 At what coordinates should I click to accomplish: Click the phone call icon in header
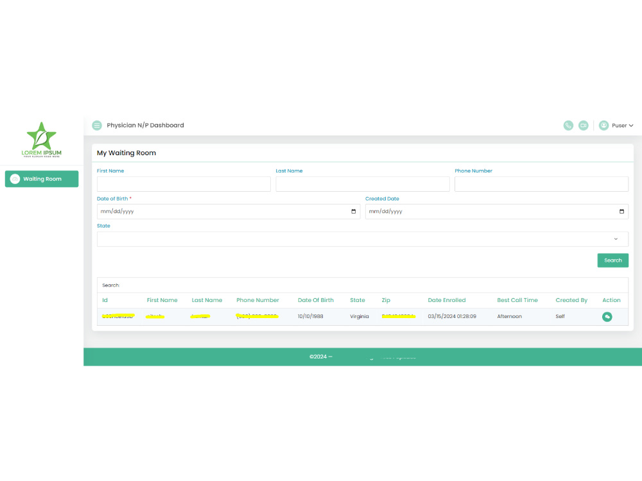point(568,126)
